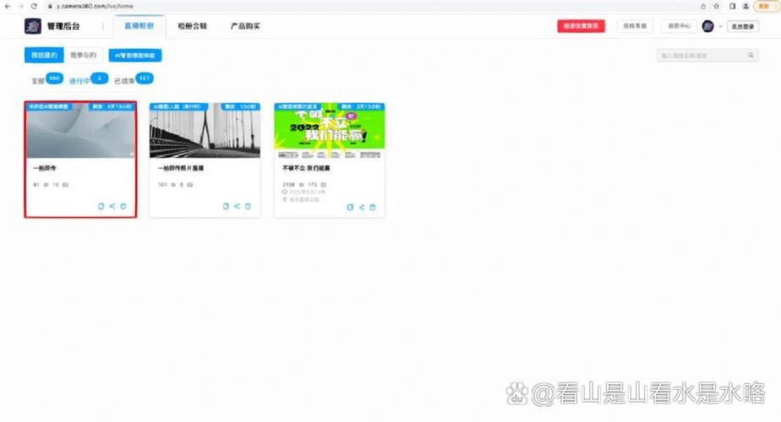Select the 我参与的 filter button
The image size is (781, 422).
pyautogui.click(x=83, y=55)
